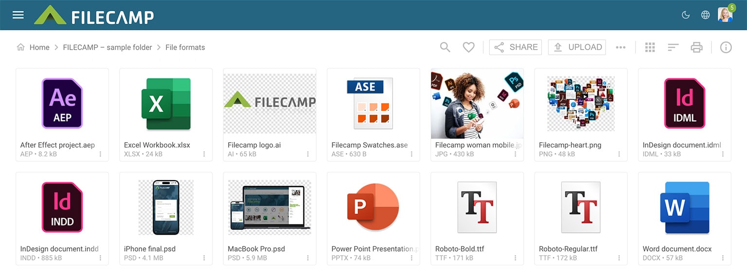Image resolution: width=747 pixels, height=279 pixels.
Task: Open the search magnifier icon
Action: (x=445, y=47)
